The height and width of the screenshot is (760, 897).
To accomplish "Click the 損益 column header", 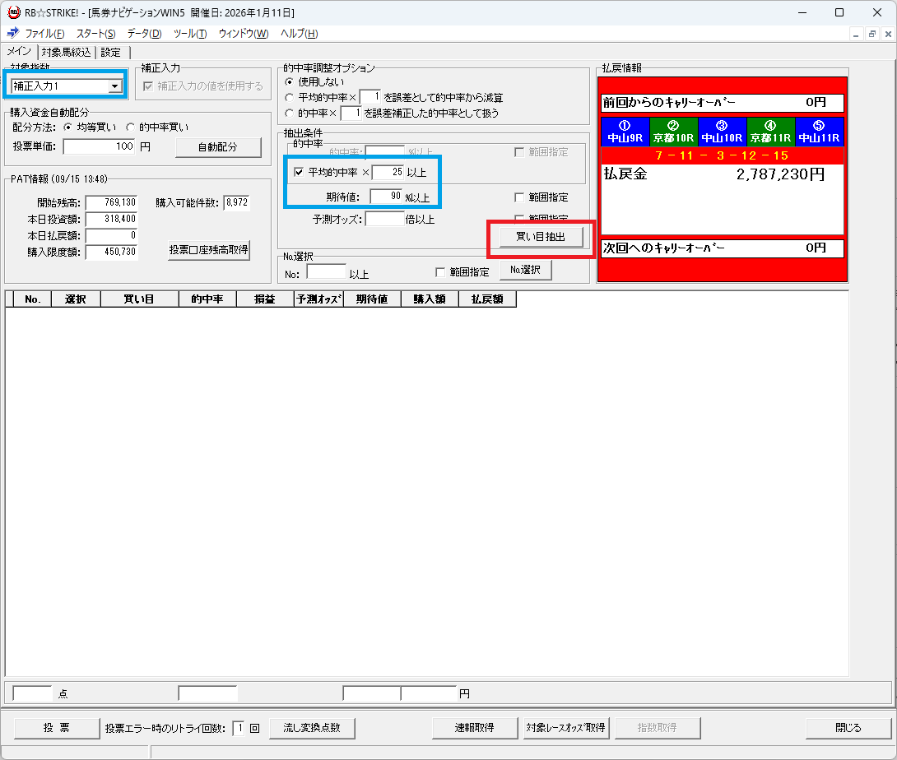I will point(266,299).
